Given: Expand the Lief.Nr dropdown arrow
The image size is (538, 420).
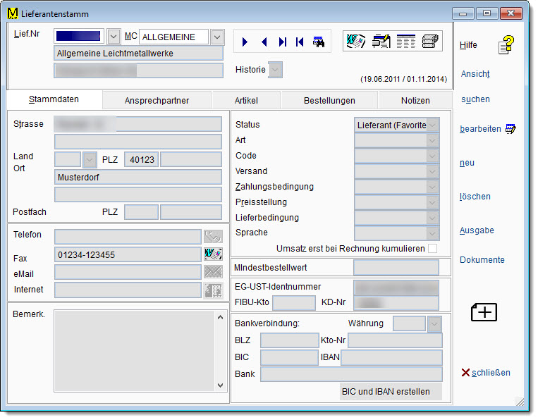Looking at the screenshot, I should click(x=114, y=37).
